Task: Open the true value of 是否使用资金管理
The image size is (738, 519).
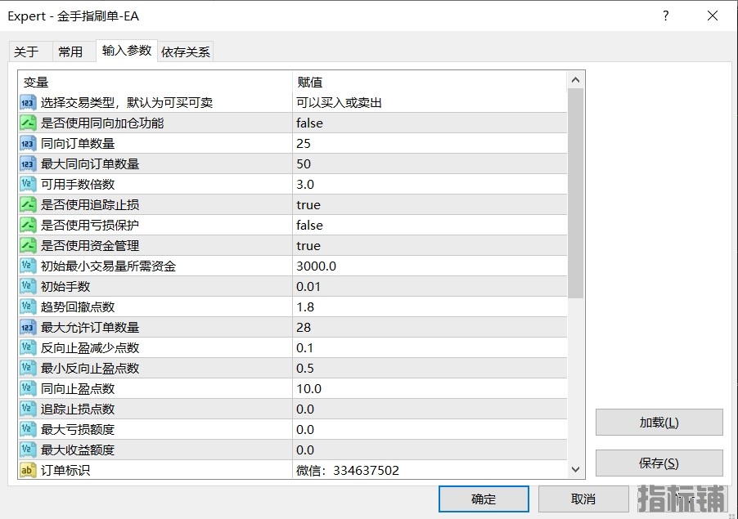Action: (x=308, y=245)
